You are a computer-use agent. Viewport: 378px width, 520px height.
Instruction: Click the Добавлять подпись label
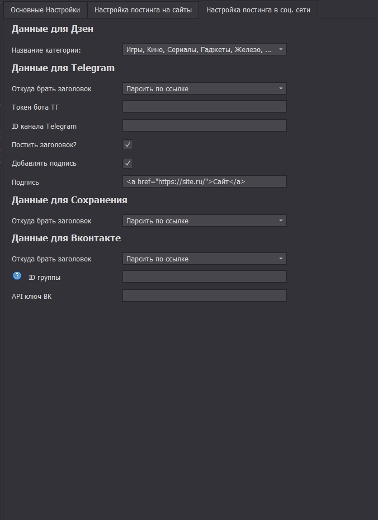(x=44, y=163)
